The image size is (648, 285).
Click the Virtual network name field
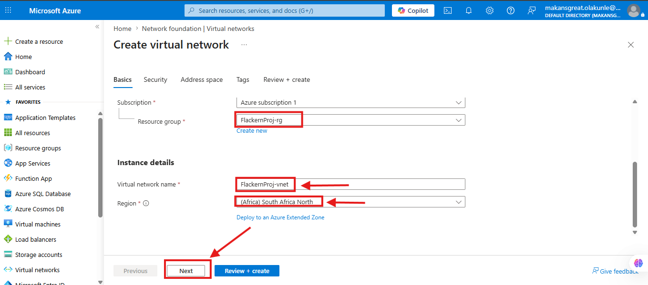pyautogui.click(x=350, y=184)
